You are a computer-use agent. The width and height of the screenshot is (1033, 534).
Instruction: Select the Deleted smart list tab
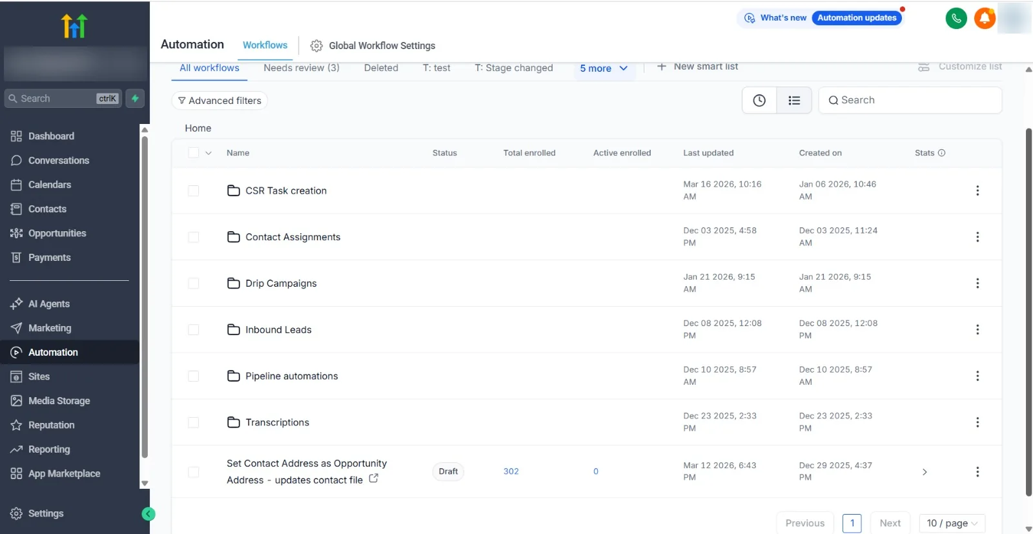(x=381, y=68)
